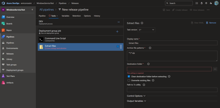This screenshot has height=108, width=220.
Task: Toggle Clean destination folder before extracting checkbox
Action: [x=129, y=76]
